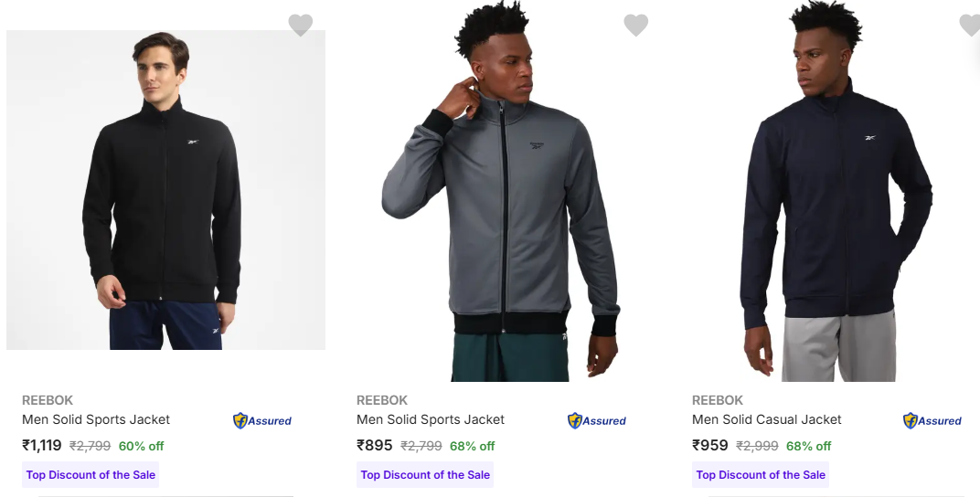980x497 pixels.
Task: Click the 60% off discount label
Action: point(142,447)
